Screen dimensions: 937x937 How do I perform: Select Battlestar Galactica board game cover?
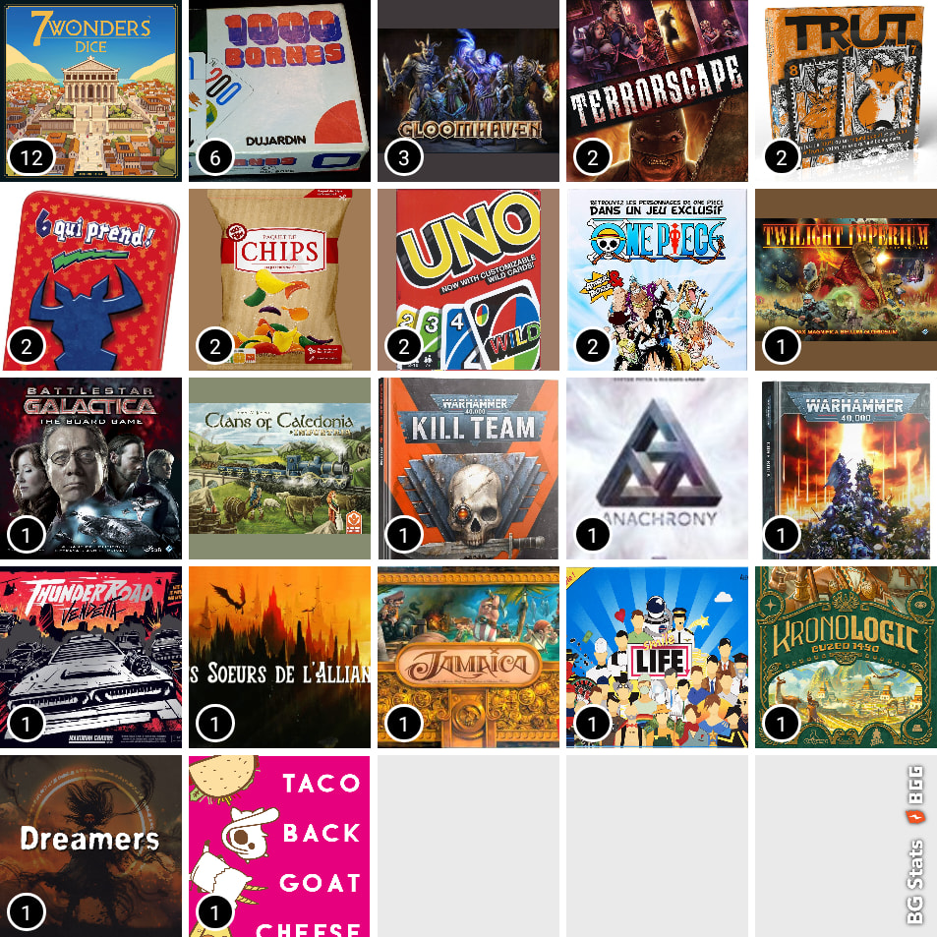coord(90,468)
